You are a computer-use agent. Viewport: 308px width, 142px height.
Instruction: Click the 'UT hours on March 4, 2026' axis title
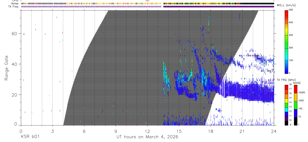[147, 137]
